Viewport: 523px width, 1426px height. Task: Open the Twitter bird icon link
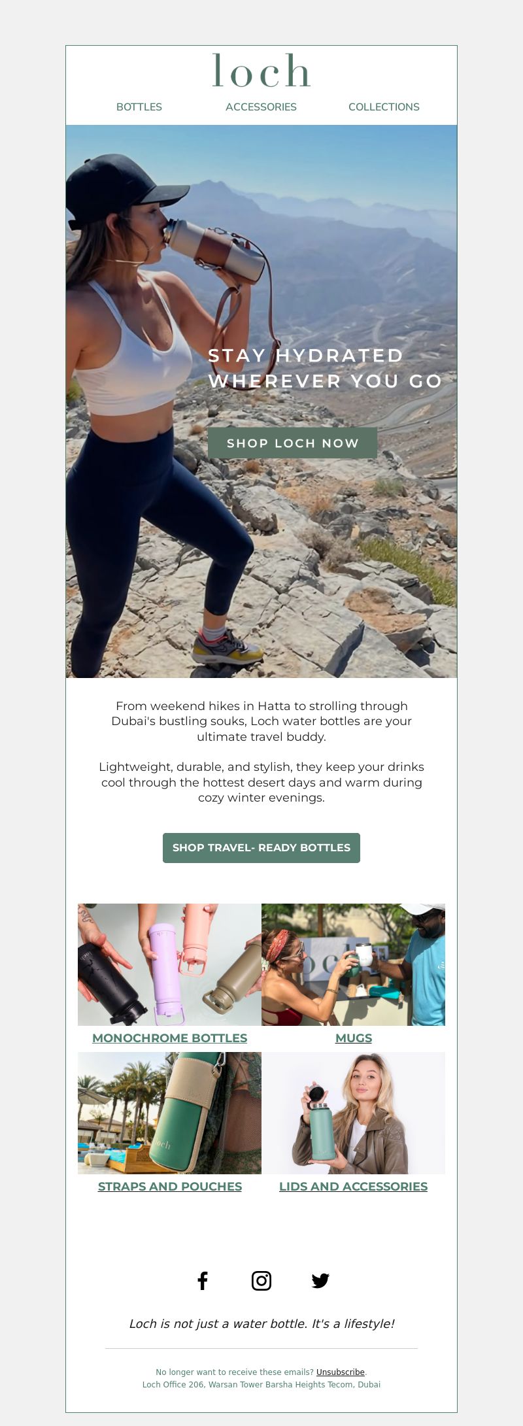(320, 1281)
